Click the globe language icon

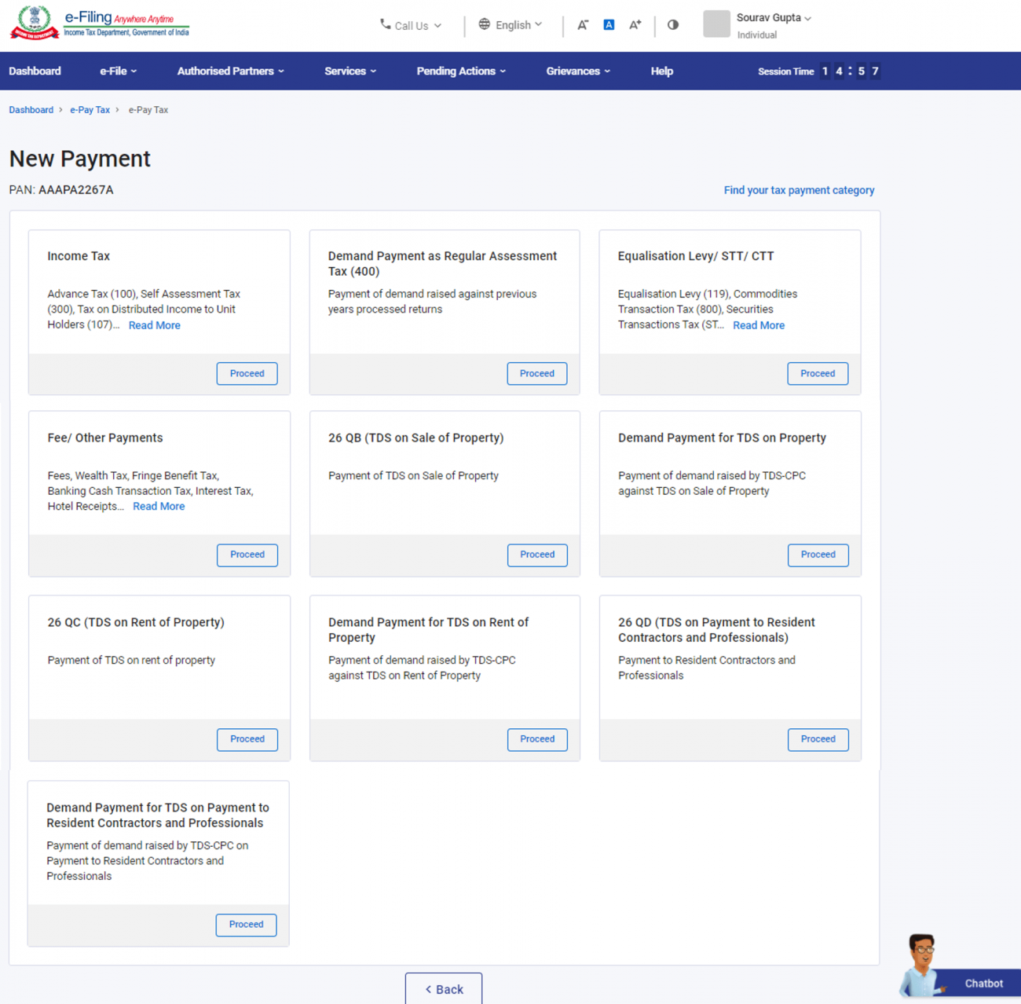(484, 24)
